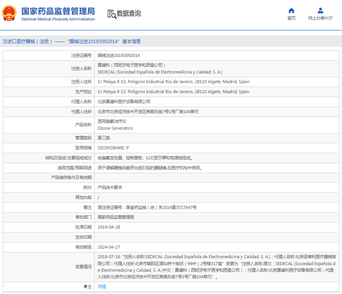
Task: Click the 首页 home icon
Action: pyautogui.click(x=291, y=10)
